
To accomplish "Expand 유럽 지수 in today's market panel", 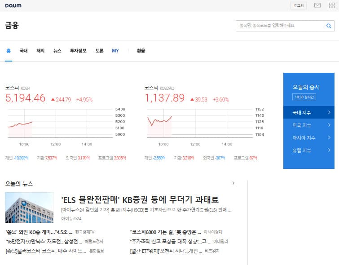I will click(309, 150).
